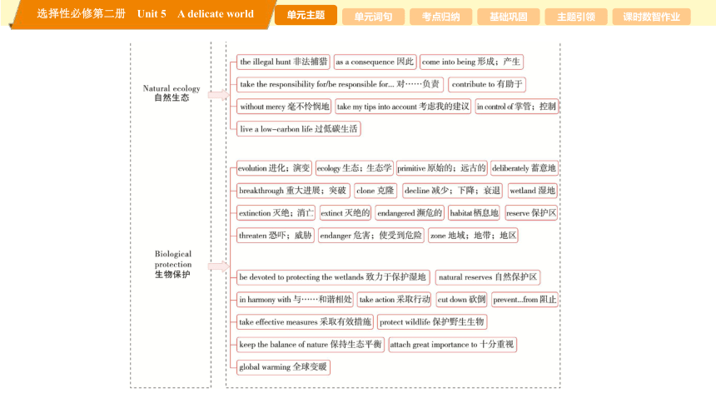Click the Natural ecology 自然生态 label
The width and height of the screenshot is (716, 403).
[172, 92]
